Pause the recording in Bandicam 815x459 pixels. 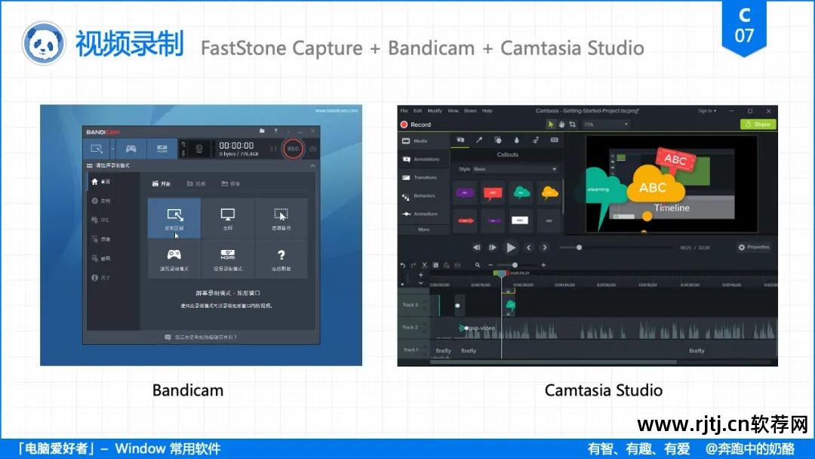[x=273, y=149]
